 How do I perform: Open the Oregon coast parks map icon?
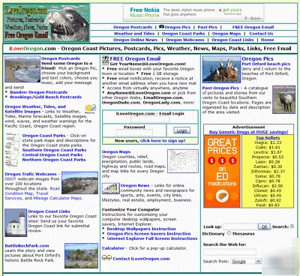pyautogui.click(x=13, y=150)
